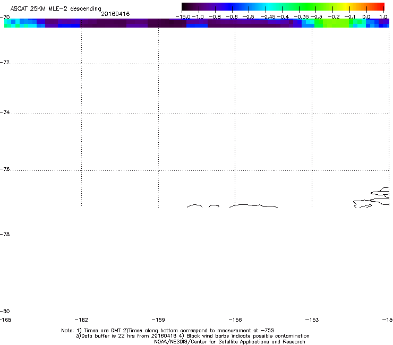Select the -74 latitude axis label
Image resolution: width=393 pixels, height=345 pixels.
[5, 112]
